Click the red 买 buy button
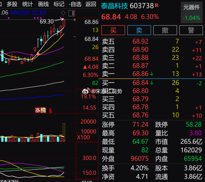The width and height of the screenshot is (205, 182). (113, 30)
